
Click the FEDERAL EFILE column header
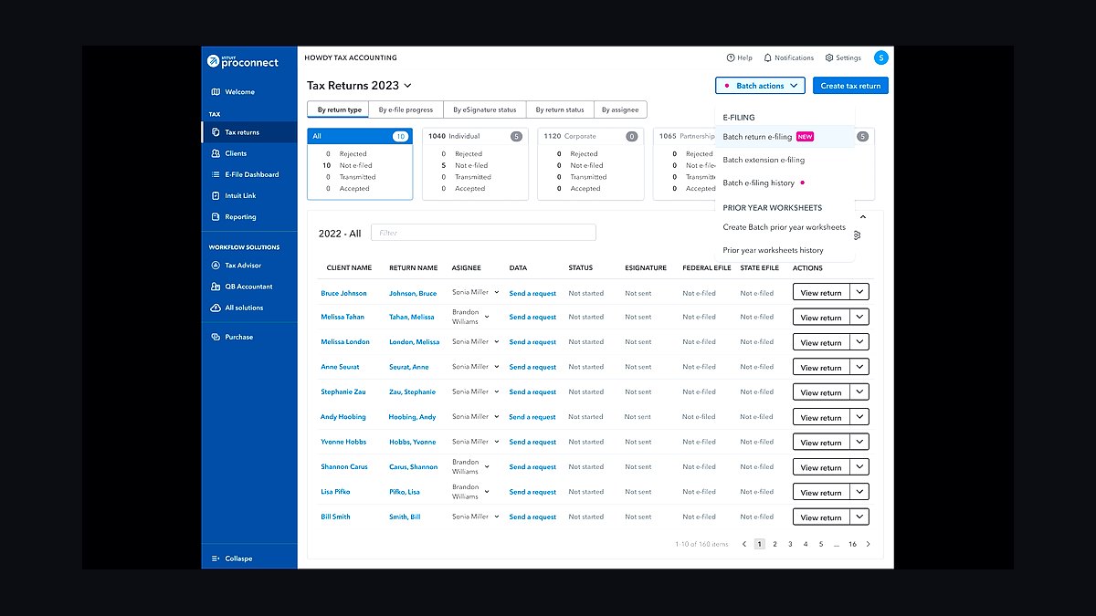pyautogui.click(x=707, y=268)
